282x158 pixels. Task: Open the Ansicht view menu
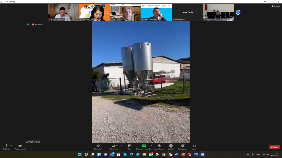[276, 6]
